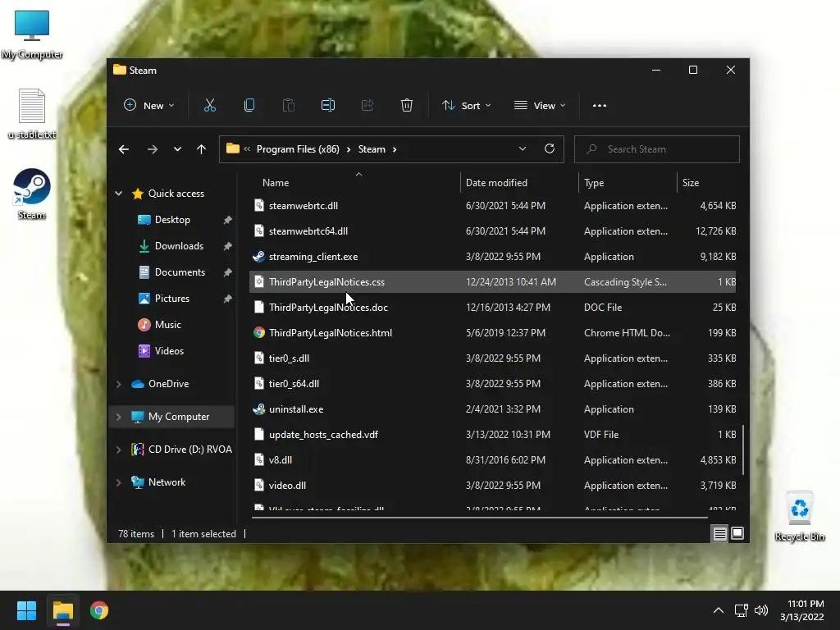Screen dimensions: 840x630
Task: Expand the CD Drive (D:) node
Action: click(x=118, y=450)
